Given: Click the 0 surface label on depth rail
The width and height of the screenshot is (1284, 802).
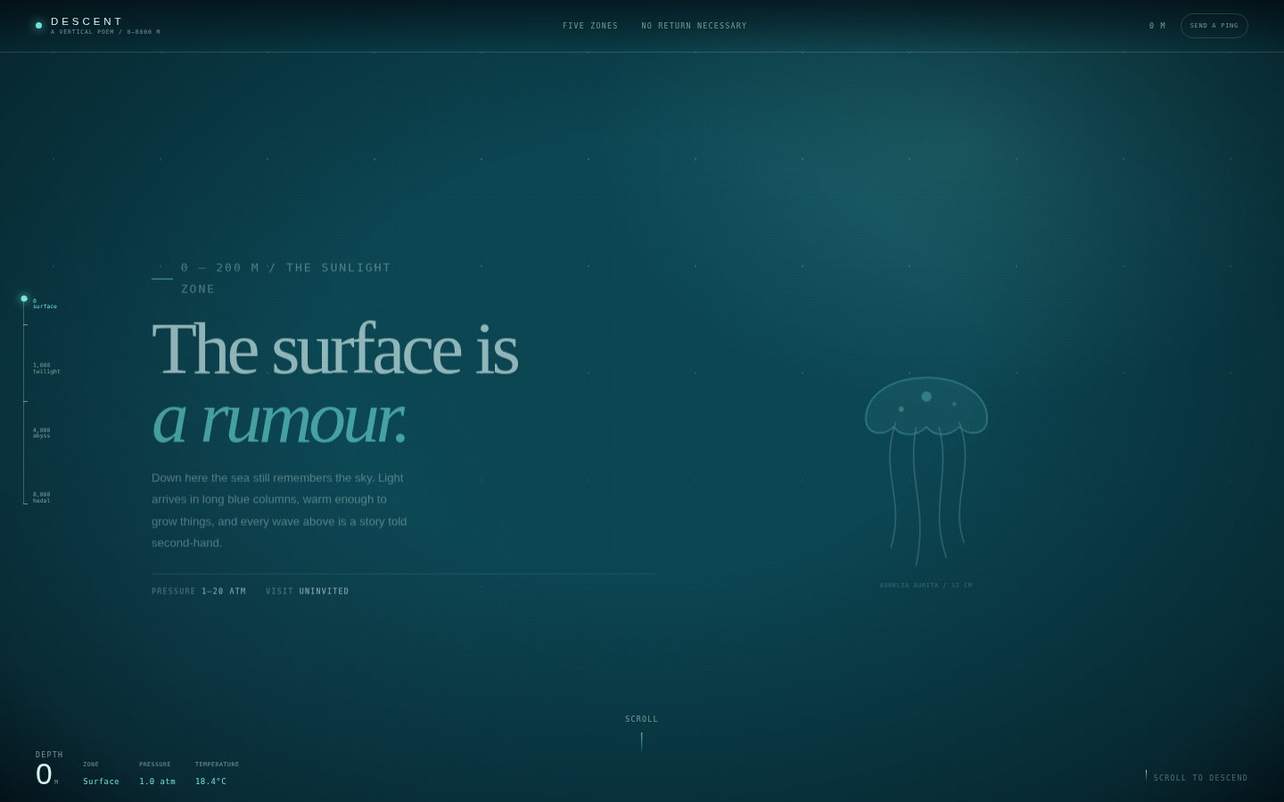Looking at the screenshot, I should point(45,304).
